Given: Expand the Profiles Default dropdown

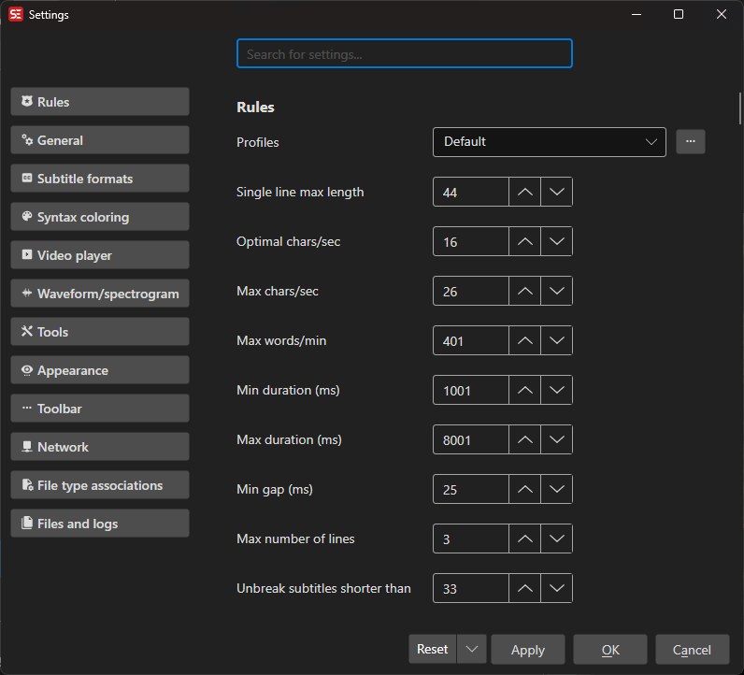Looking at the screenshot, I should [549, 142].
